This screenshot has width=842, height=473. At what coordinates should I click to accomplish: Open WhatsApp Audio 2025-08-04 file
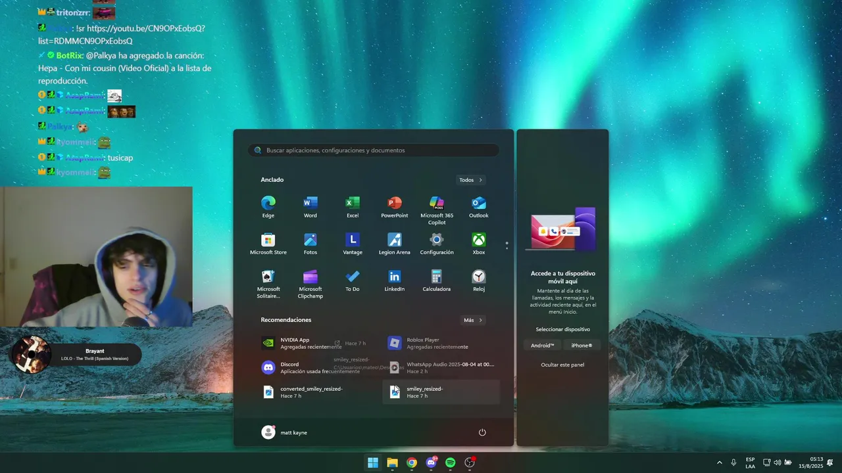(441, 367)
